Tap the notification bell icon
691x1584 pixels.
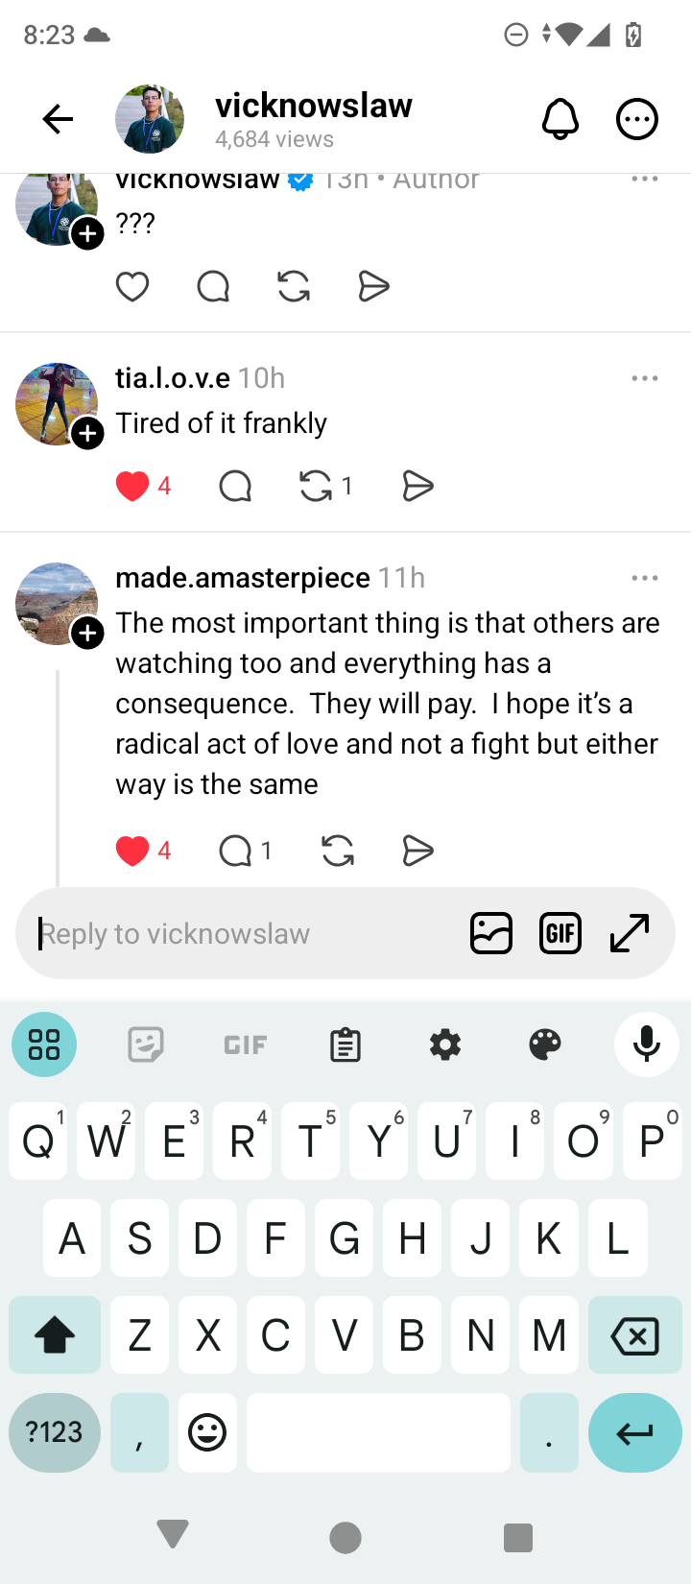click(x=560, y=119)
